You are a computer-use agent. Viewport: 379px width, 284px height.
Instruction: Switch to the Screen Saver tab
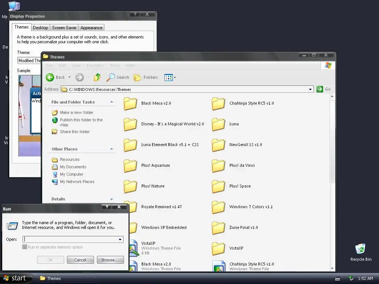(x=64, y=28)
